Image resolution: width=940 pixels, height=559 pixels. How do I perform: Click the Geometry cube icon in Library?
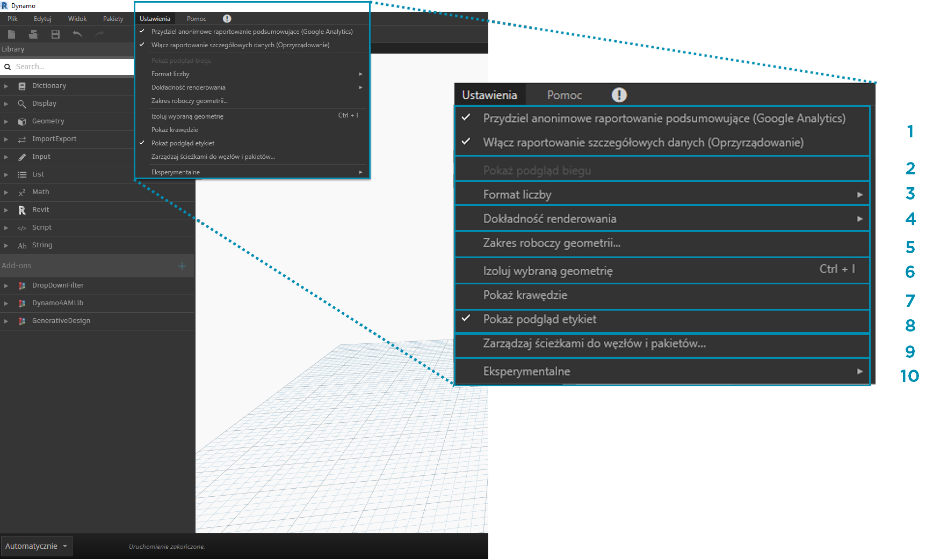click(22, 121)
